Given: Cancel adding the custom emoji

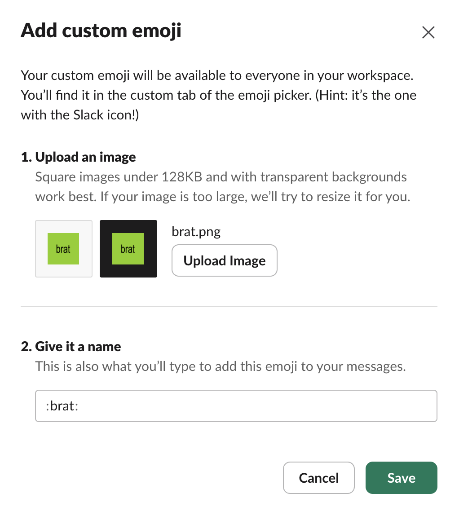Looking at the screenshot, I should pos(318,477).
